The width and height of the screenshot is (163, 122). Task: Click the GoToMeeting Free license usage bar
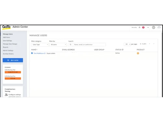(x=13, y=78)
